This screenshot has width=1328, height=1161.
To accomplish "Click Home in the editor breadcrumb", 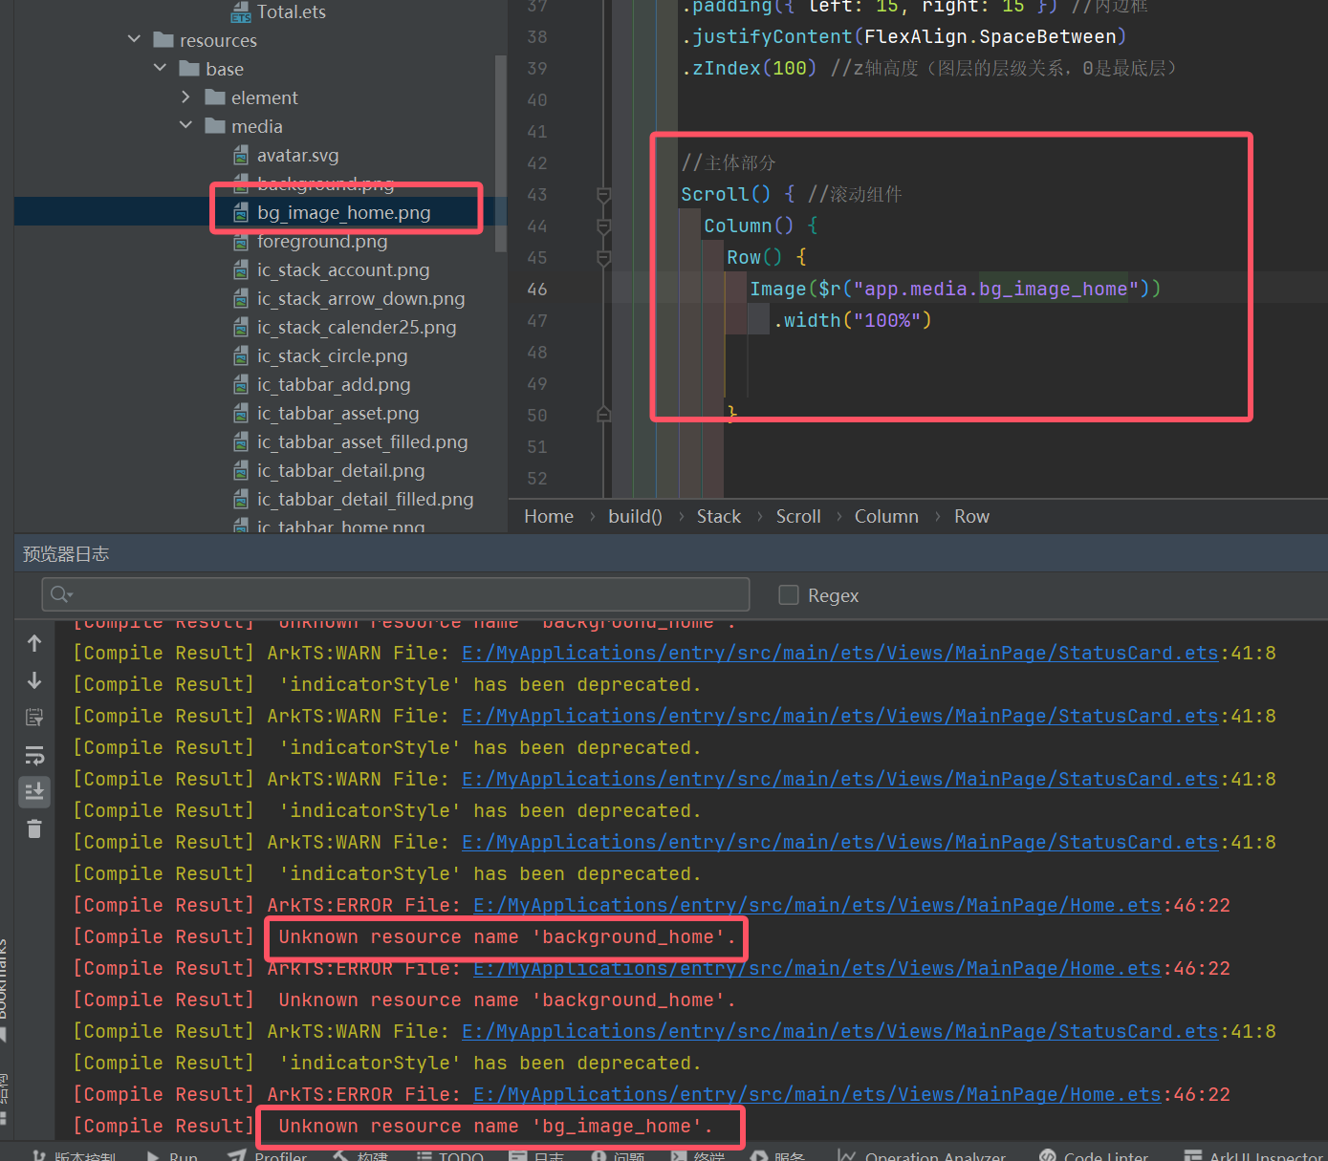I will coord(549,516).
